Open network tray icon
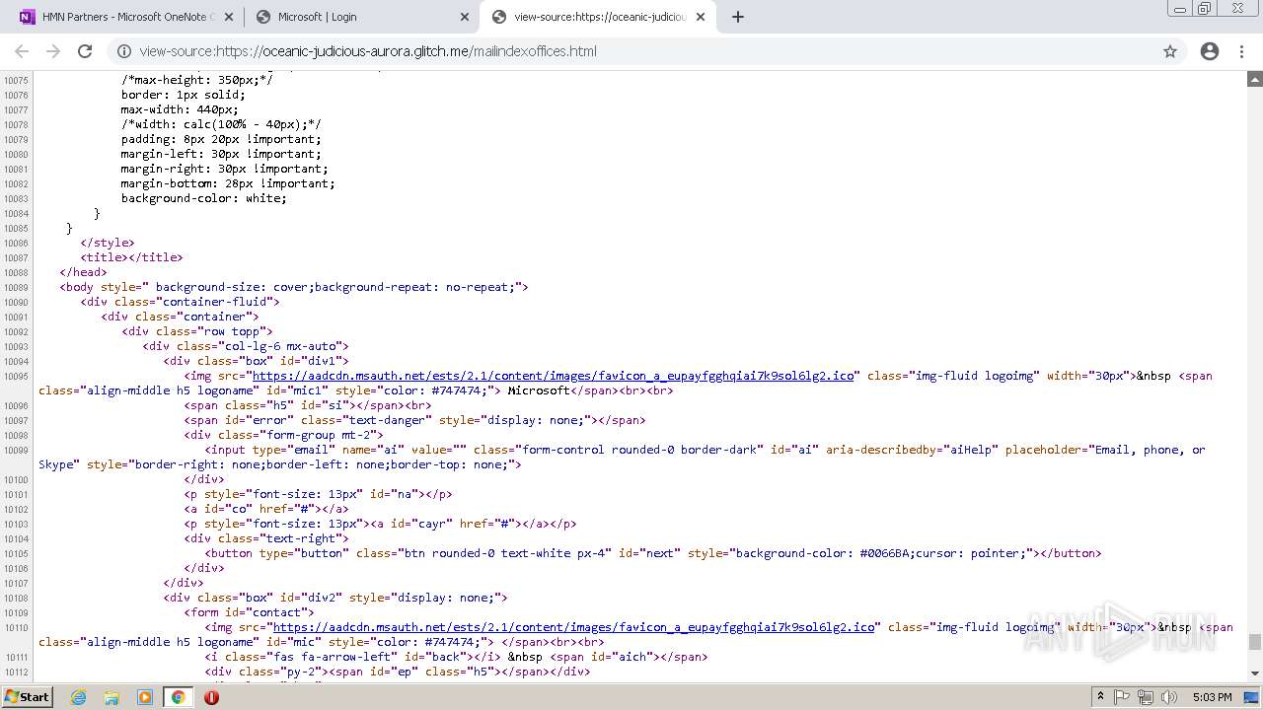 point(1146,697)
